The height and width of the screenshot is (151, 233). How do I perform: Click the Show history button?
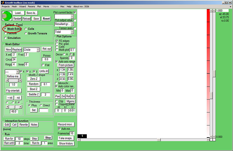pyautogui.click(x=66, y=143)
